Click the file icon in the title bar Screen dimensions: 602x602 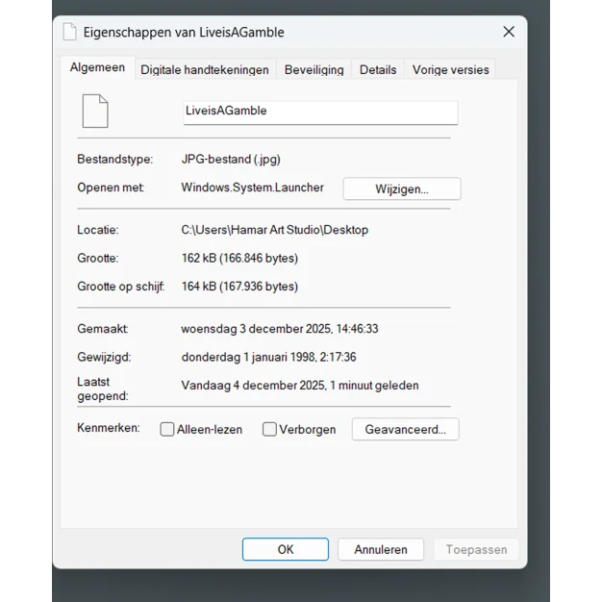click(69, 32)
